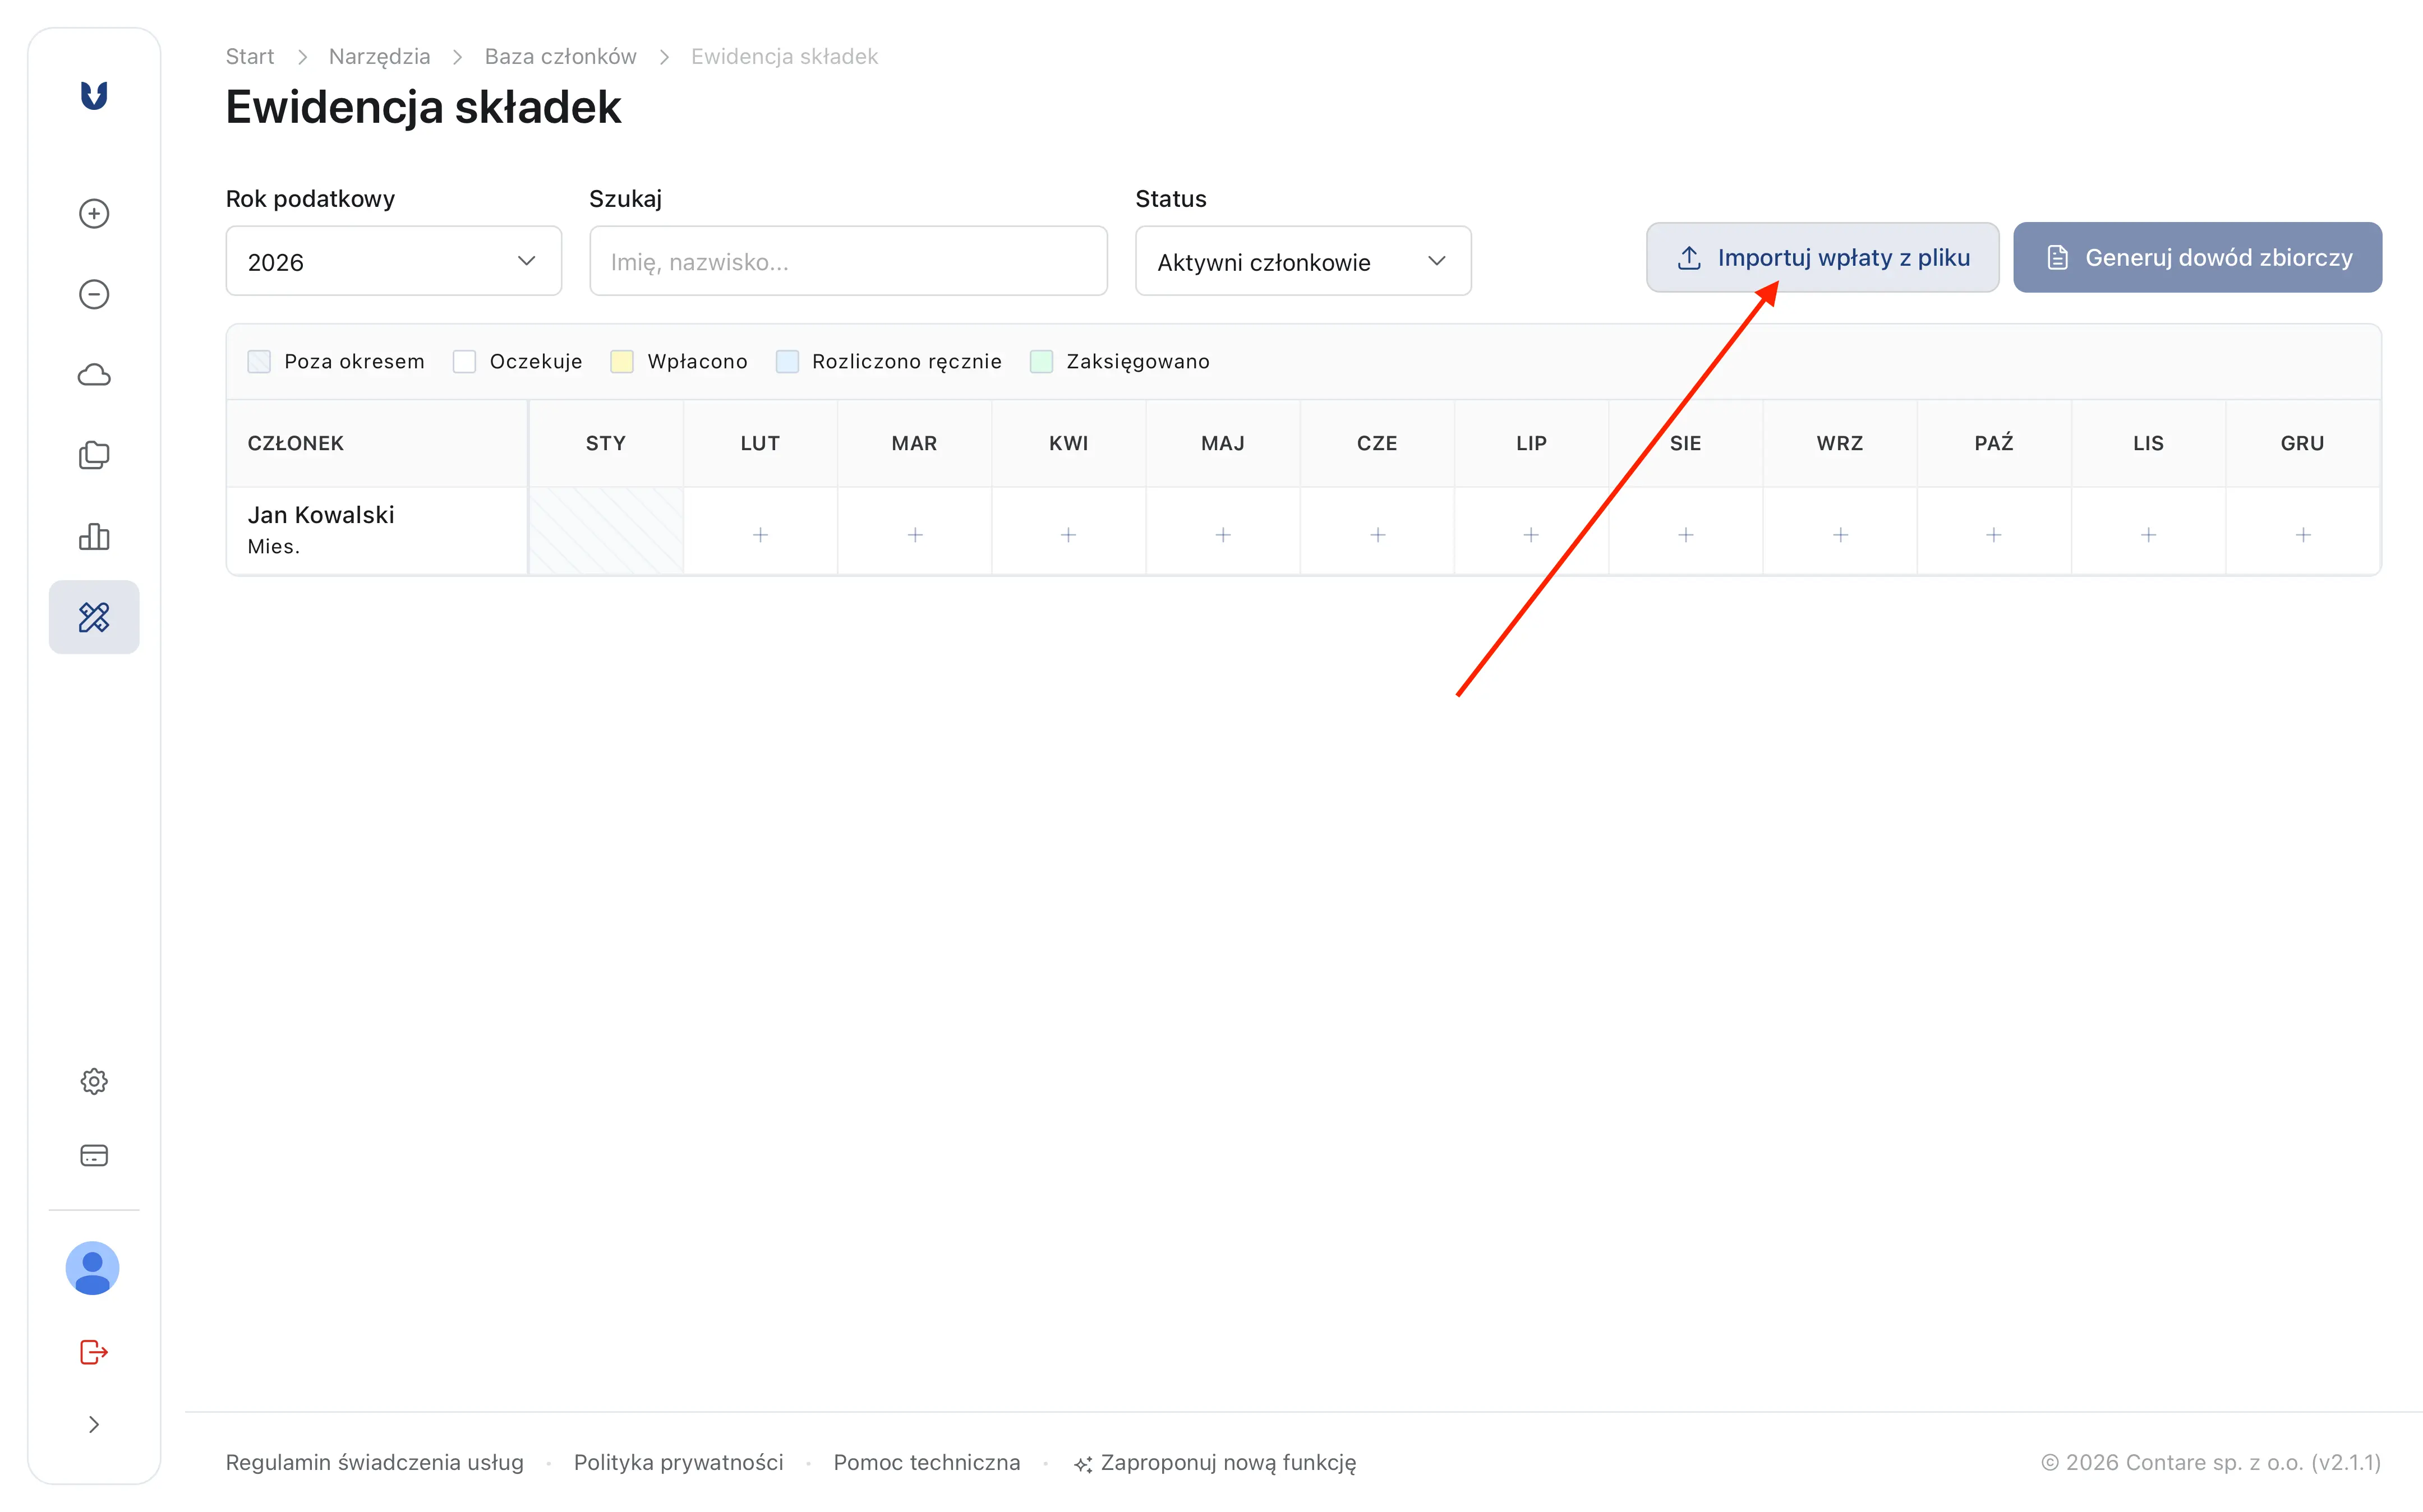The height and width of the screenshot is (1512, 2423).
Task: Click the Szukaj search input field
Action: (847, 261)
